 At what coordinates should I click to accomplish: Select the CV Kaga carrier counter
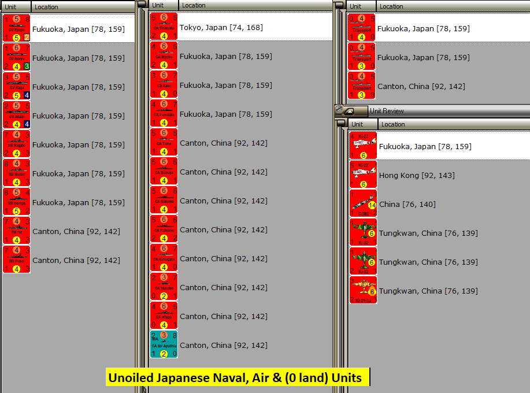pyautogui.click(x=17, y=86)
